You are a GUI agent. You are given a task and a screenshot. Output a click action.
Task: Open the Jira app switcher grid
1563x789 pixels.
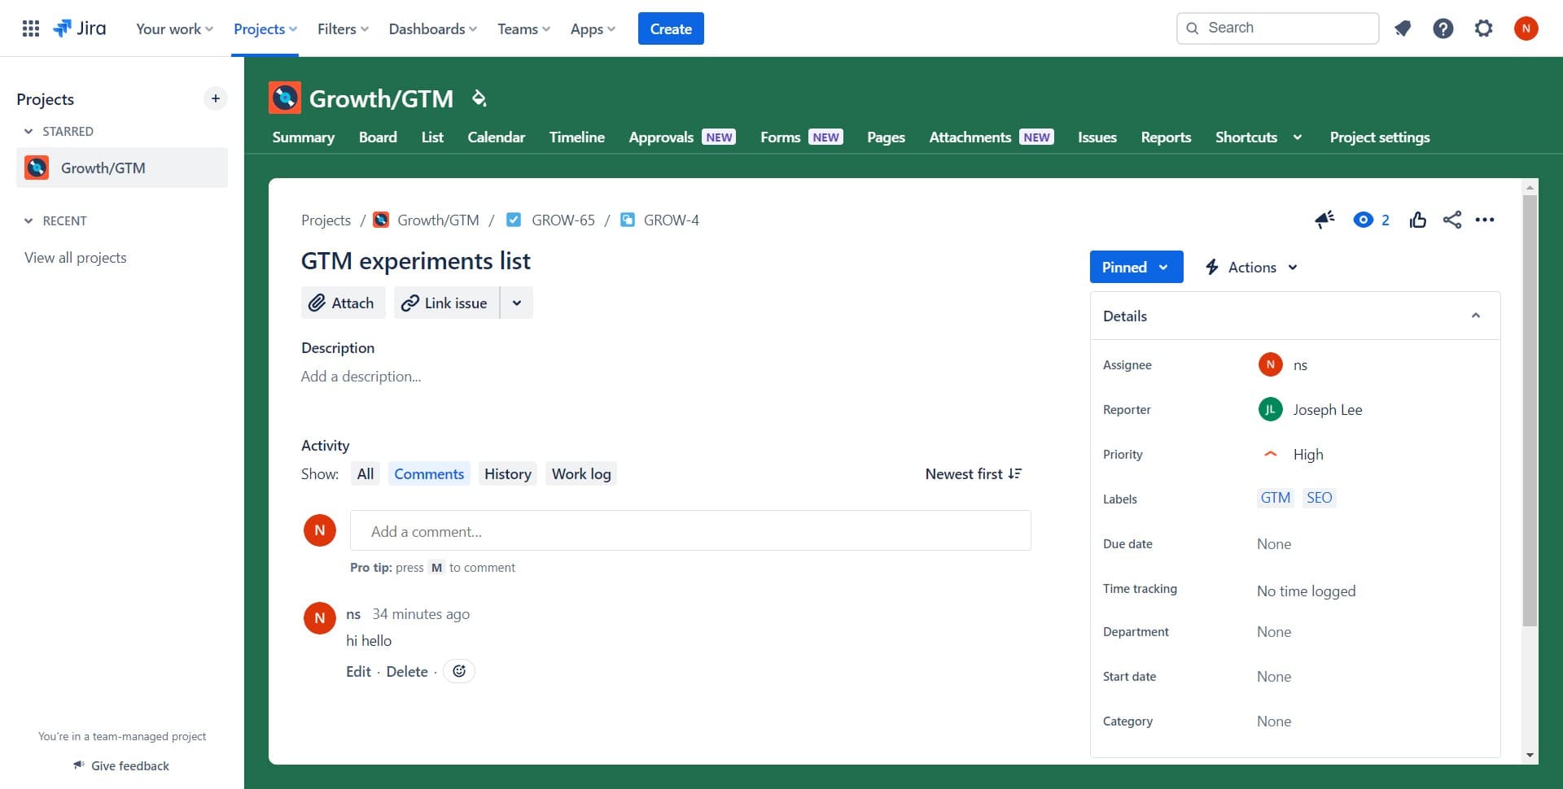[30, 28]
